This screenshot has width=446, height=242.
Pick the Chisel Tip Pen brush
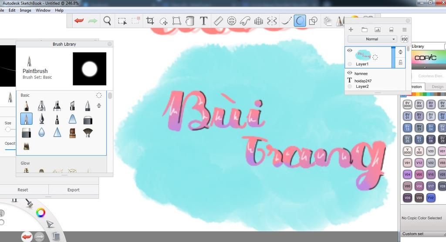coord(72,106)
